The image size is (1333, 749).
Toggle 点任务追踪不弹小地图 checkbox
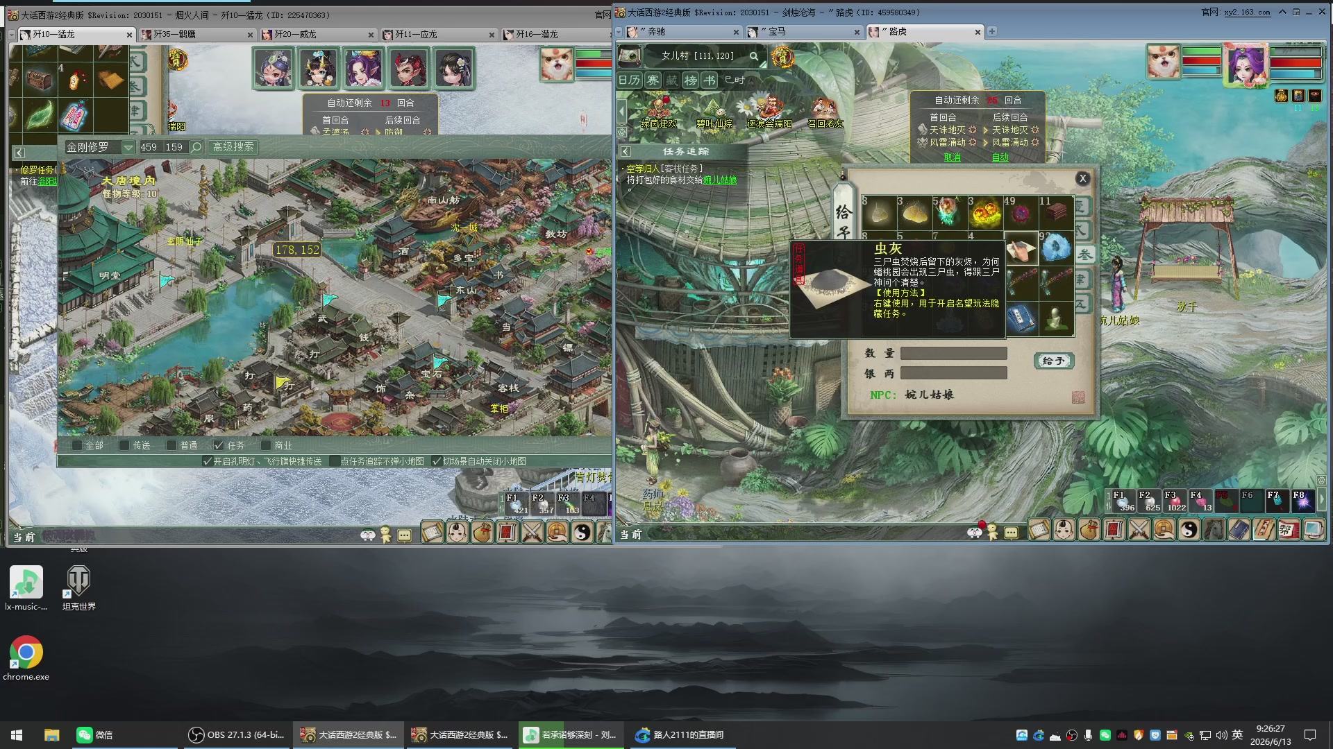334,461
